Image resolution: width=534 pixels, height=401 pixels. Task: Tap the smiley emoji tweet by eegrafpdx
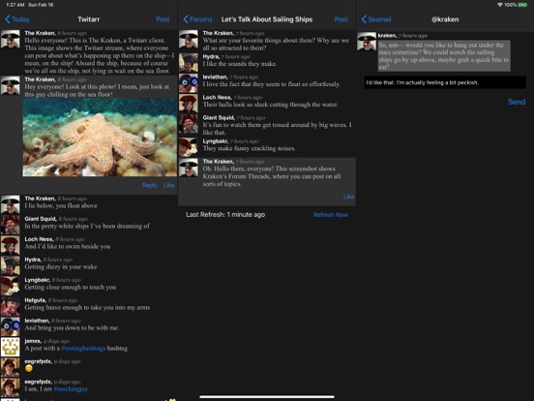[x=89, y=368]
